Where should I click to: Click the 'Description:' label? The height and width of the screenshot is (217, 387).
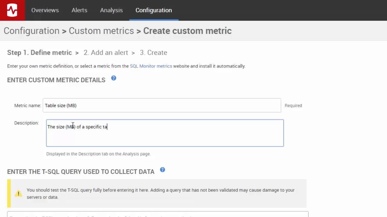(27, 123)
